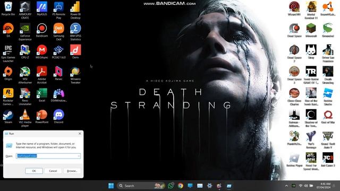Open IBM SPSS Statistics icon
Image resolution: width=340 pixels, height=191 pixels.
pyautogui.click(x=75, y=32)
